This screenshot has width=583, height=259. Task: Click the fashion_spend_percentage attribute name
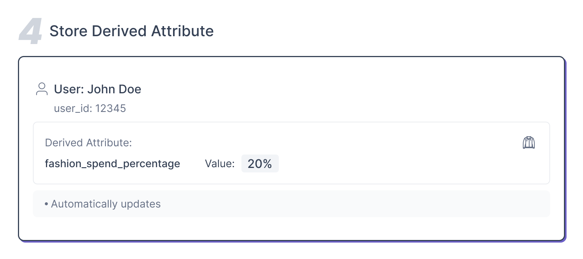(112, 164)
